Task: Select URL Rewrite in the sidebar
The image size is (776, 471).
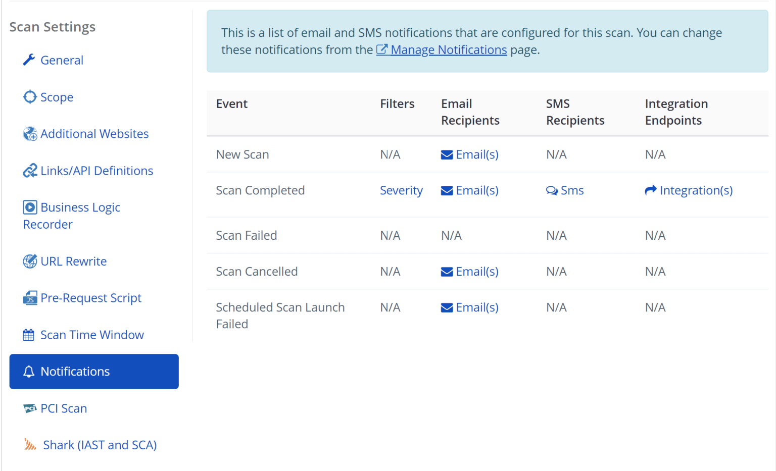Action: [74, 261]
